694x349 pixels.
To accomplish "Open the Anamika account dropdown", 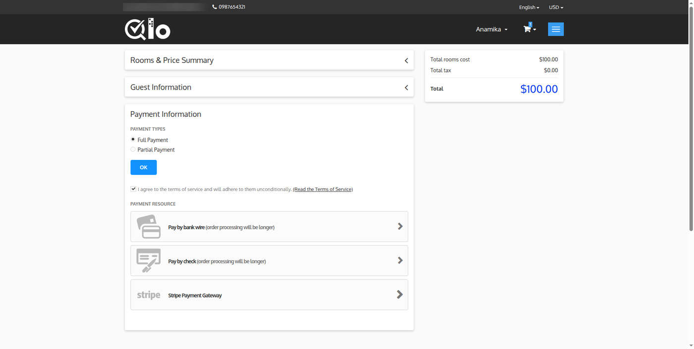I will click(x=492, y=29).
